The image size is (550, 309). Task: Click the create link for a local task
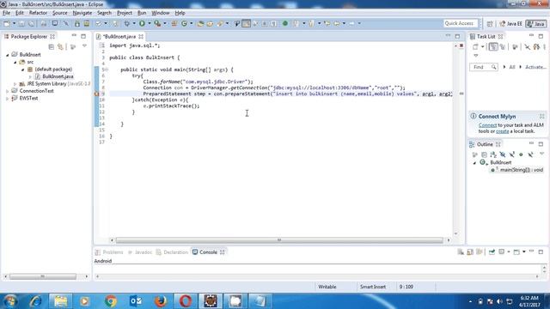[502, 131]
